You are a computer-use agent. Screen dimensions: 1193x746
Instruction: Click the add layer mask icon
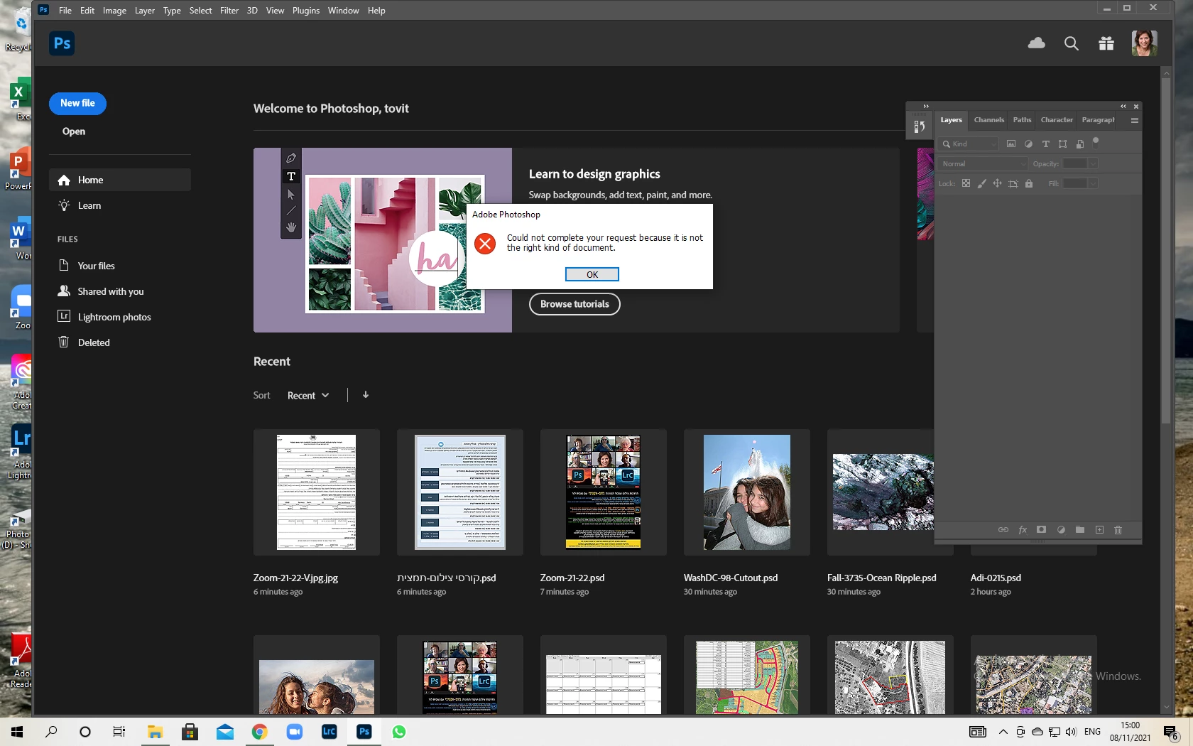tap(1041, 530)
